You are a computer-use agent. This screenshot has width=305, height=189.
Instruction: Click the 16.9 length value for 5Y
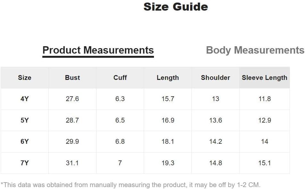[168, 120]
